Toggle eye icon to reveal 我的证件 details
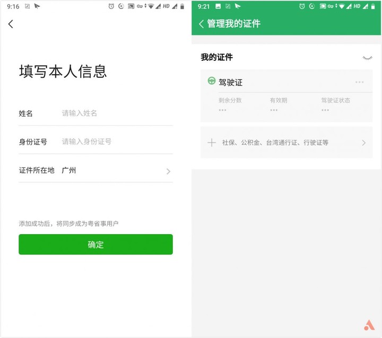The height and width of the screenshot is (338, 382). click(x=367, y=58)
